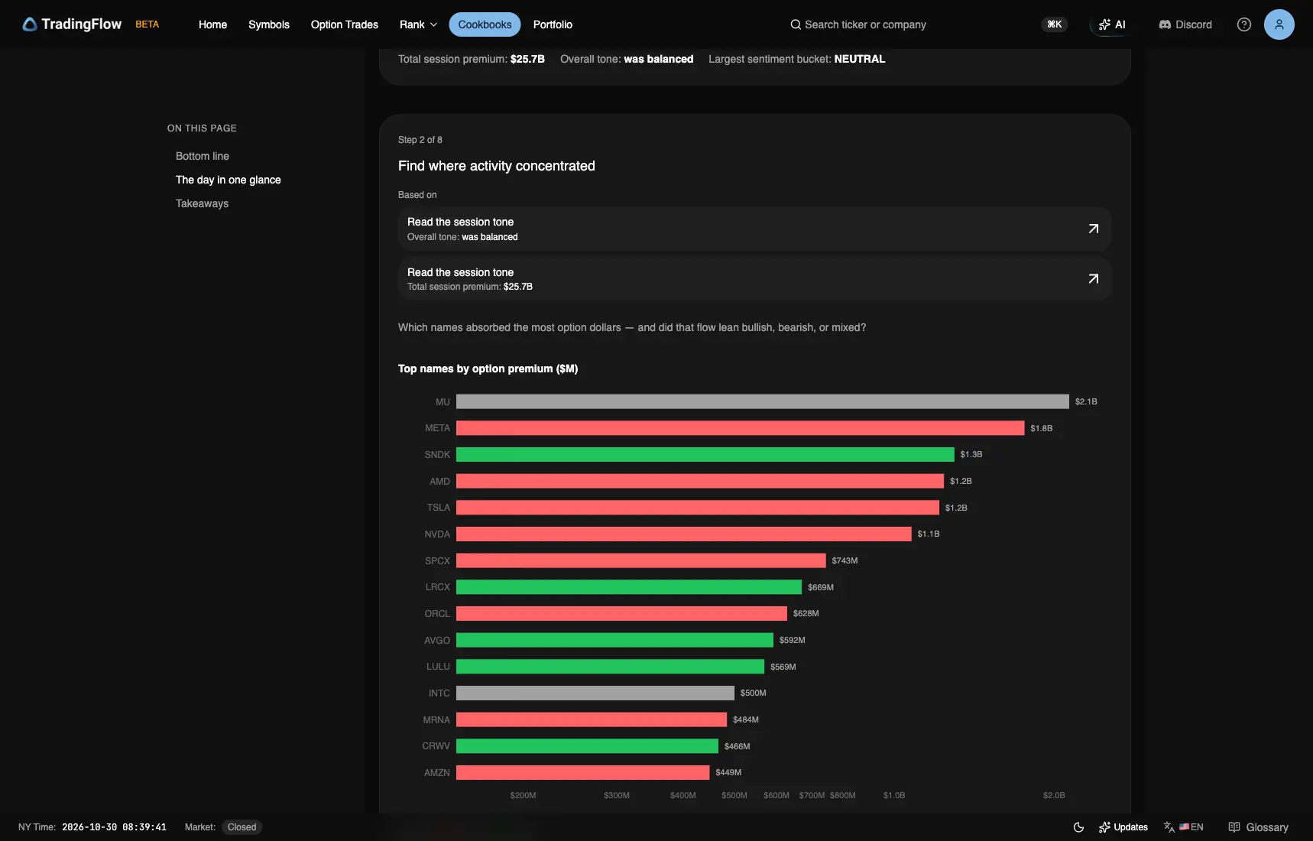The image size is (1313, 841).
Task: Open Discord via the Discord icon
Action: click(1165, 24)
